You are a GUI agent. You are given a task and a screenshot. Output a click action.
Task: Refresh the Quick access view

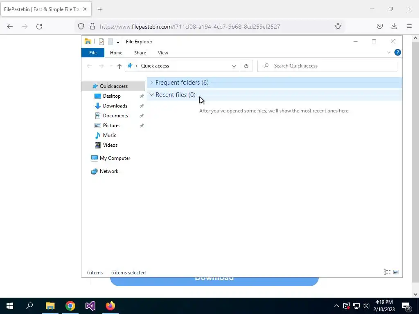coord(246,66)
